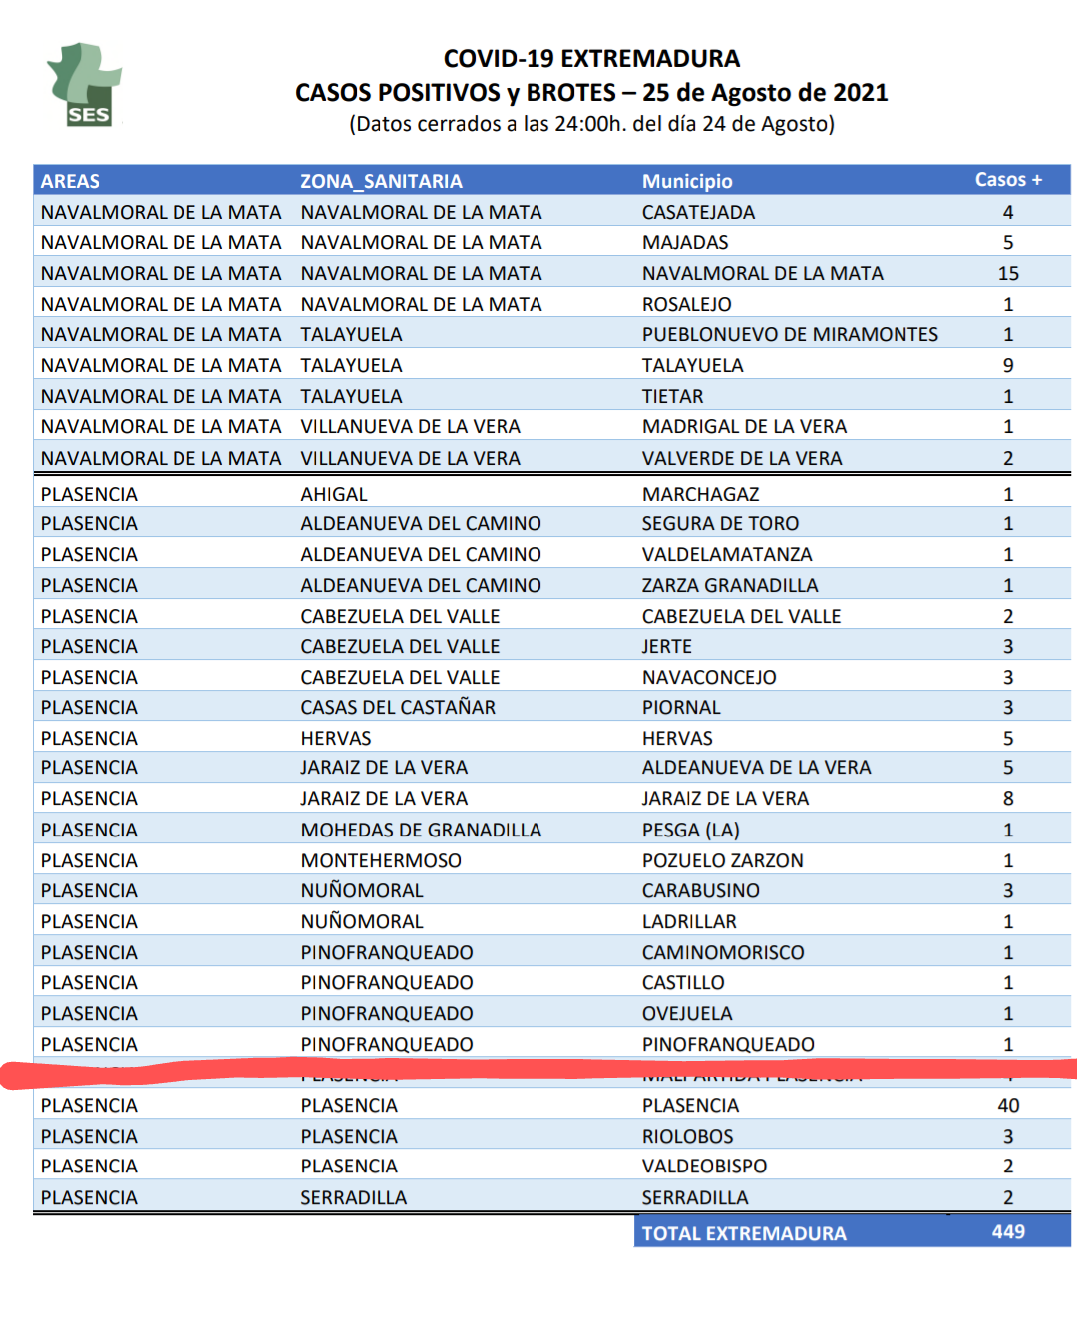Click the Municipio column header
Viewport: 1077px width, 1337px height.
pos(687,181)
